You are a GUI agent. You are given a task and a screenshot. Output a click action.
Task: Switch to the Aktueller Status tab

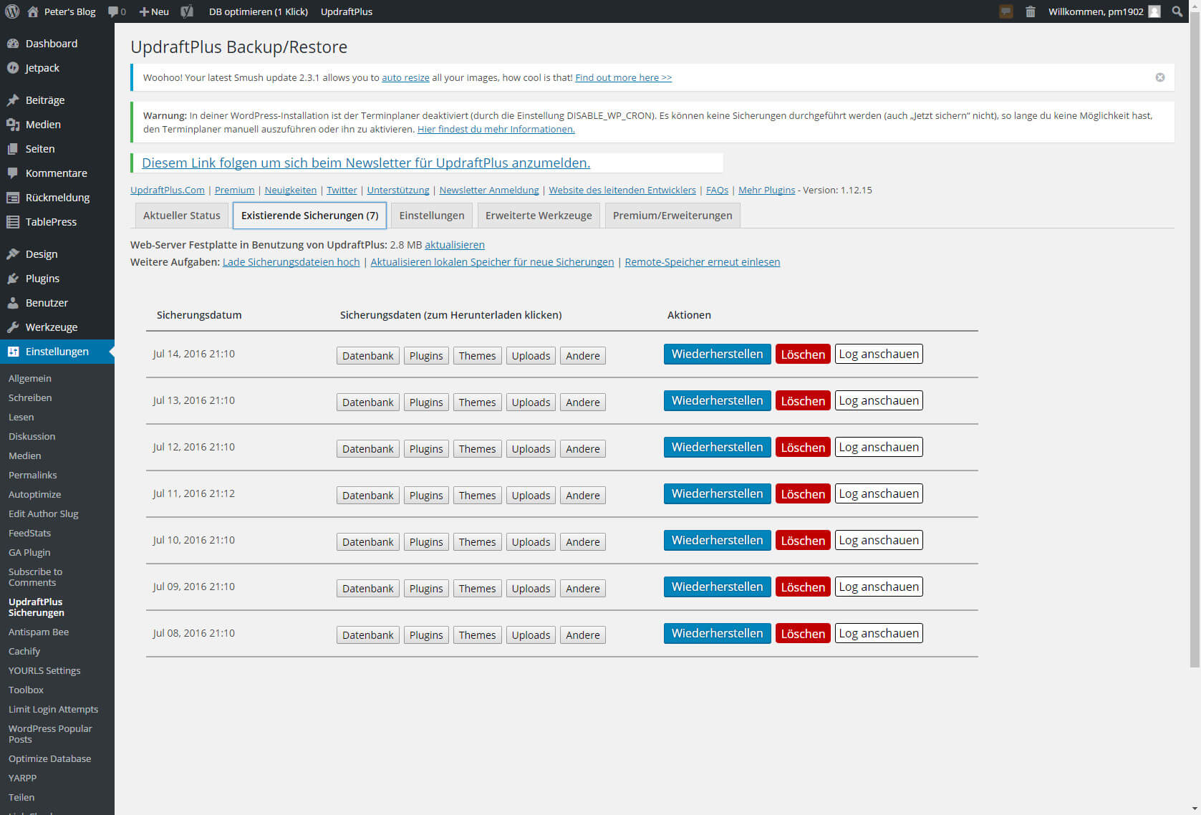click(x=182, y=216)
